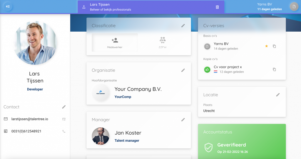This screenshot has height=159, width=301.
Task: Select the ZZP'er classification option
Action: pos(163,42)
